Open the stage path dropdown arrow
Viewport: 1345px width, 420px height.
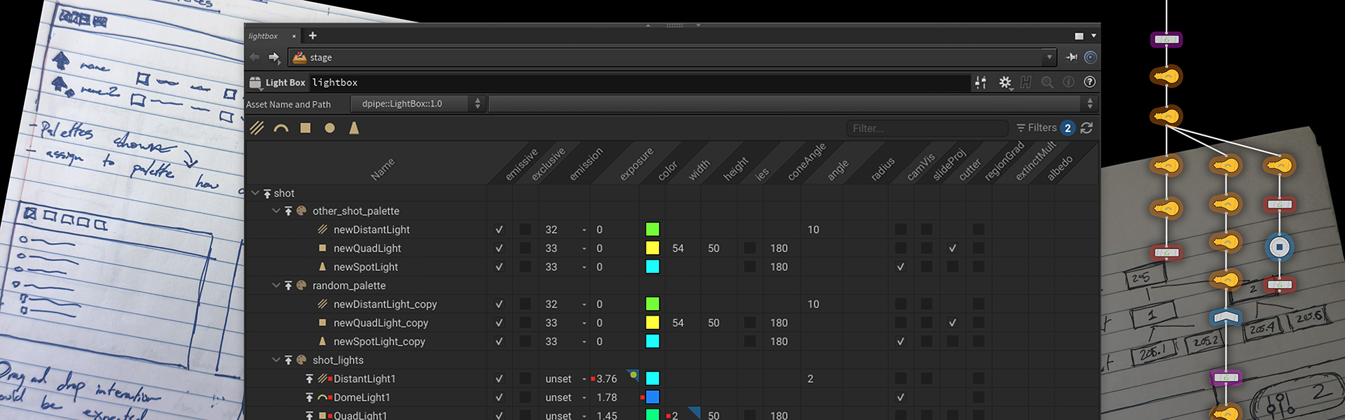tap(1049, 57)
